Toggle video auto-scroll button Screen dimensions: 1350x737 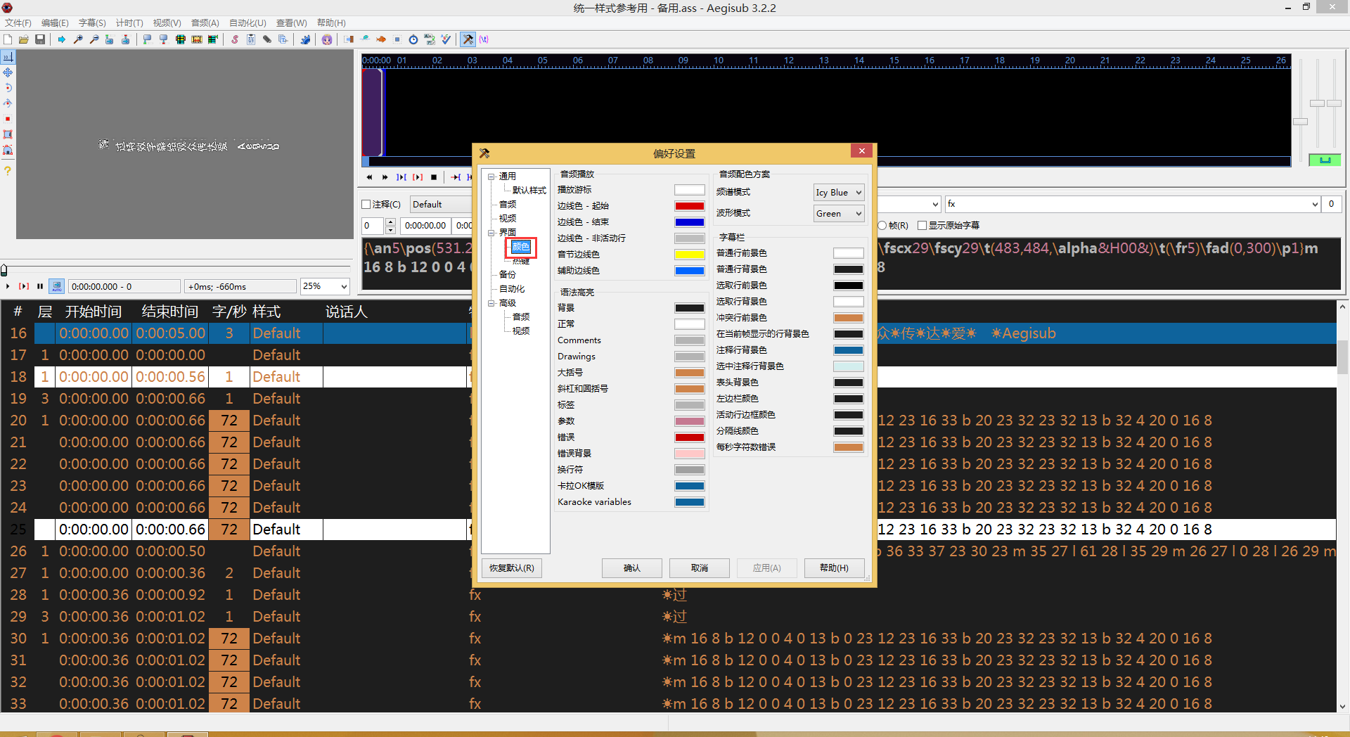pos(57,286)
